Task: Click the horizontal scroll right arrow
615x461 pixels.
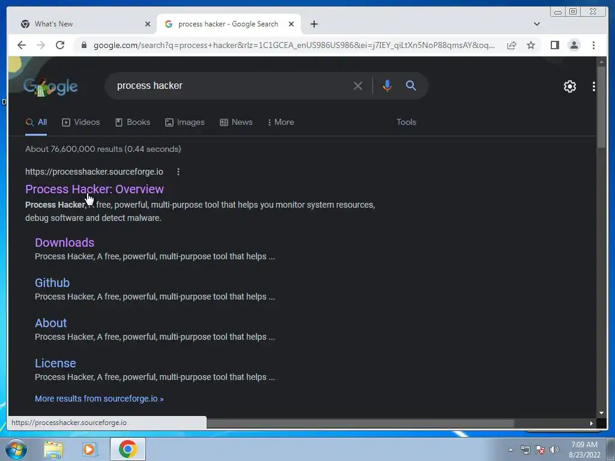Action: 592,423
